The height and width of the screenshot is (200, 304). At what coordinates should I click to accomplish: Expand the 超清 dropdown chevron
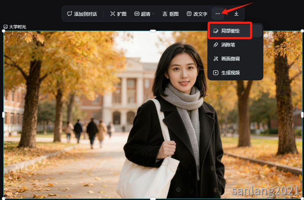coord(153,14)
